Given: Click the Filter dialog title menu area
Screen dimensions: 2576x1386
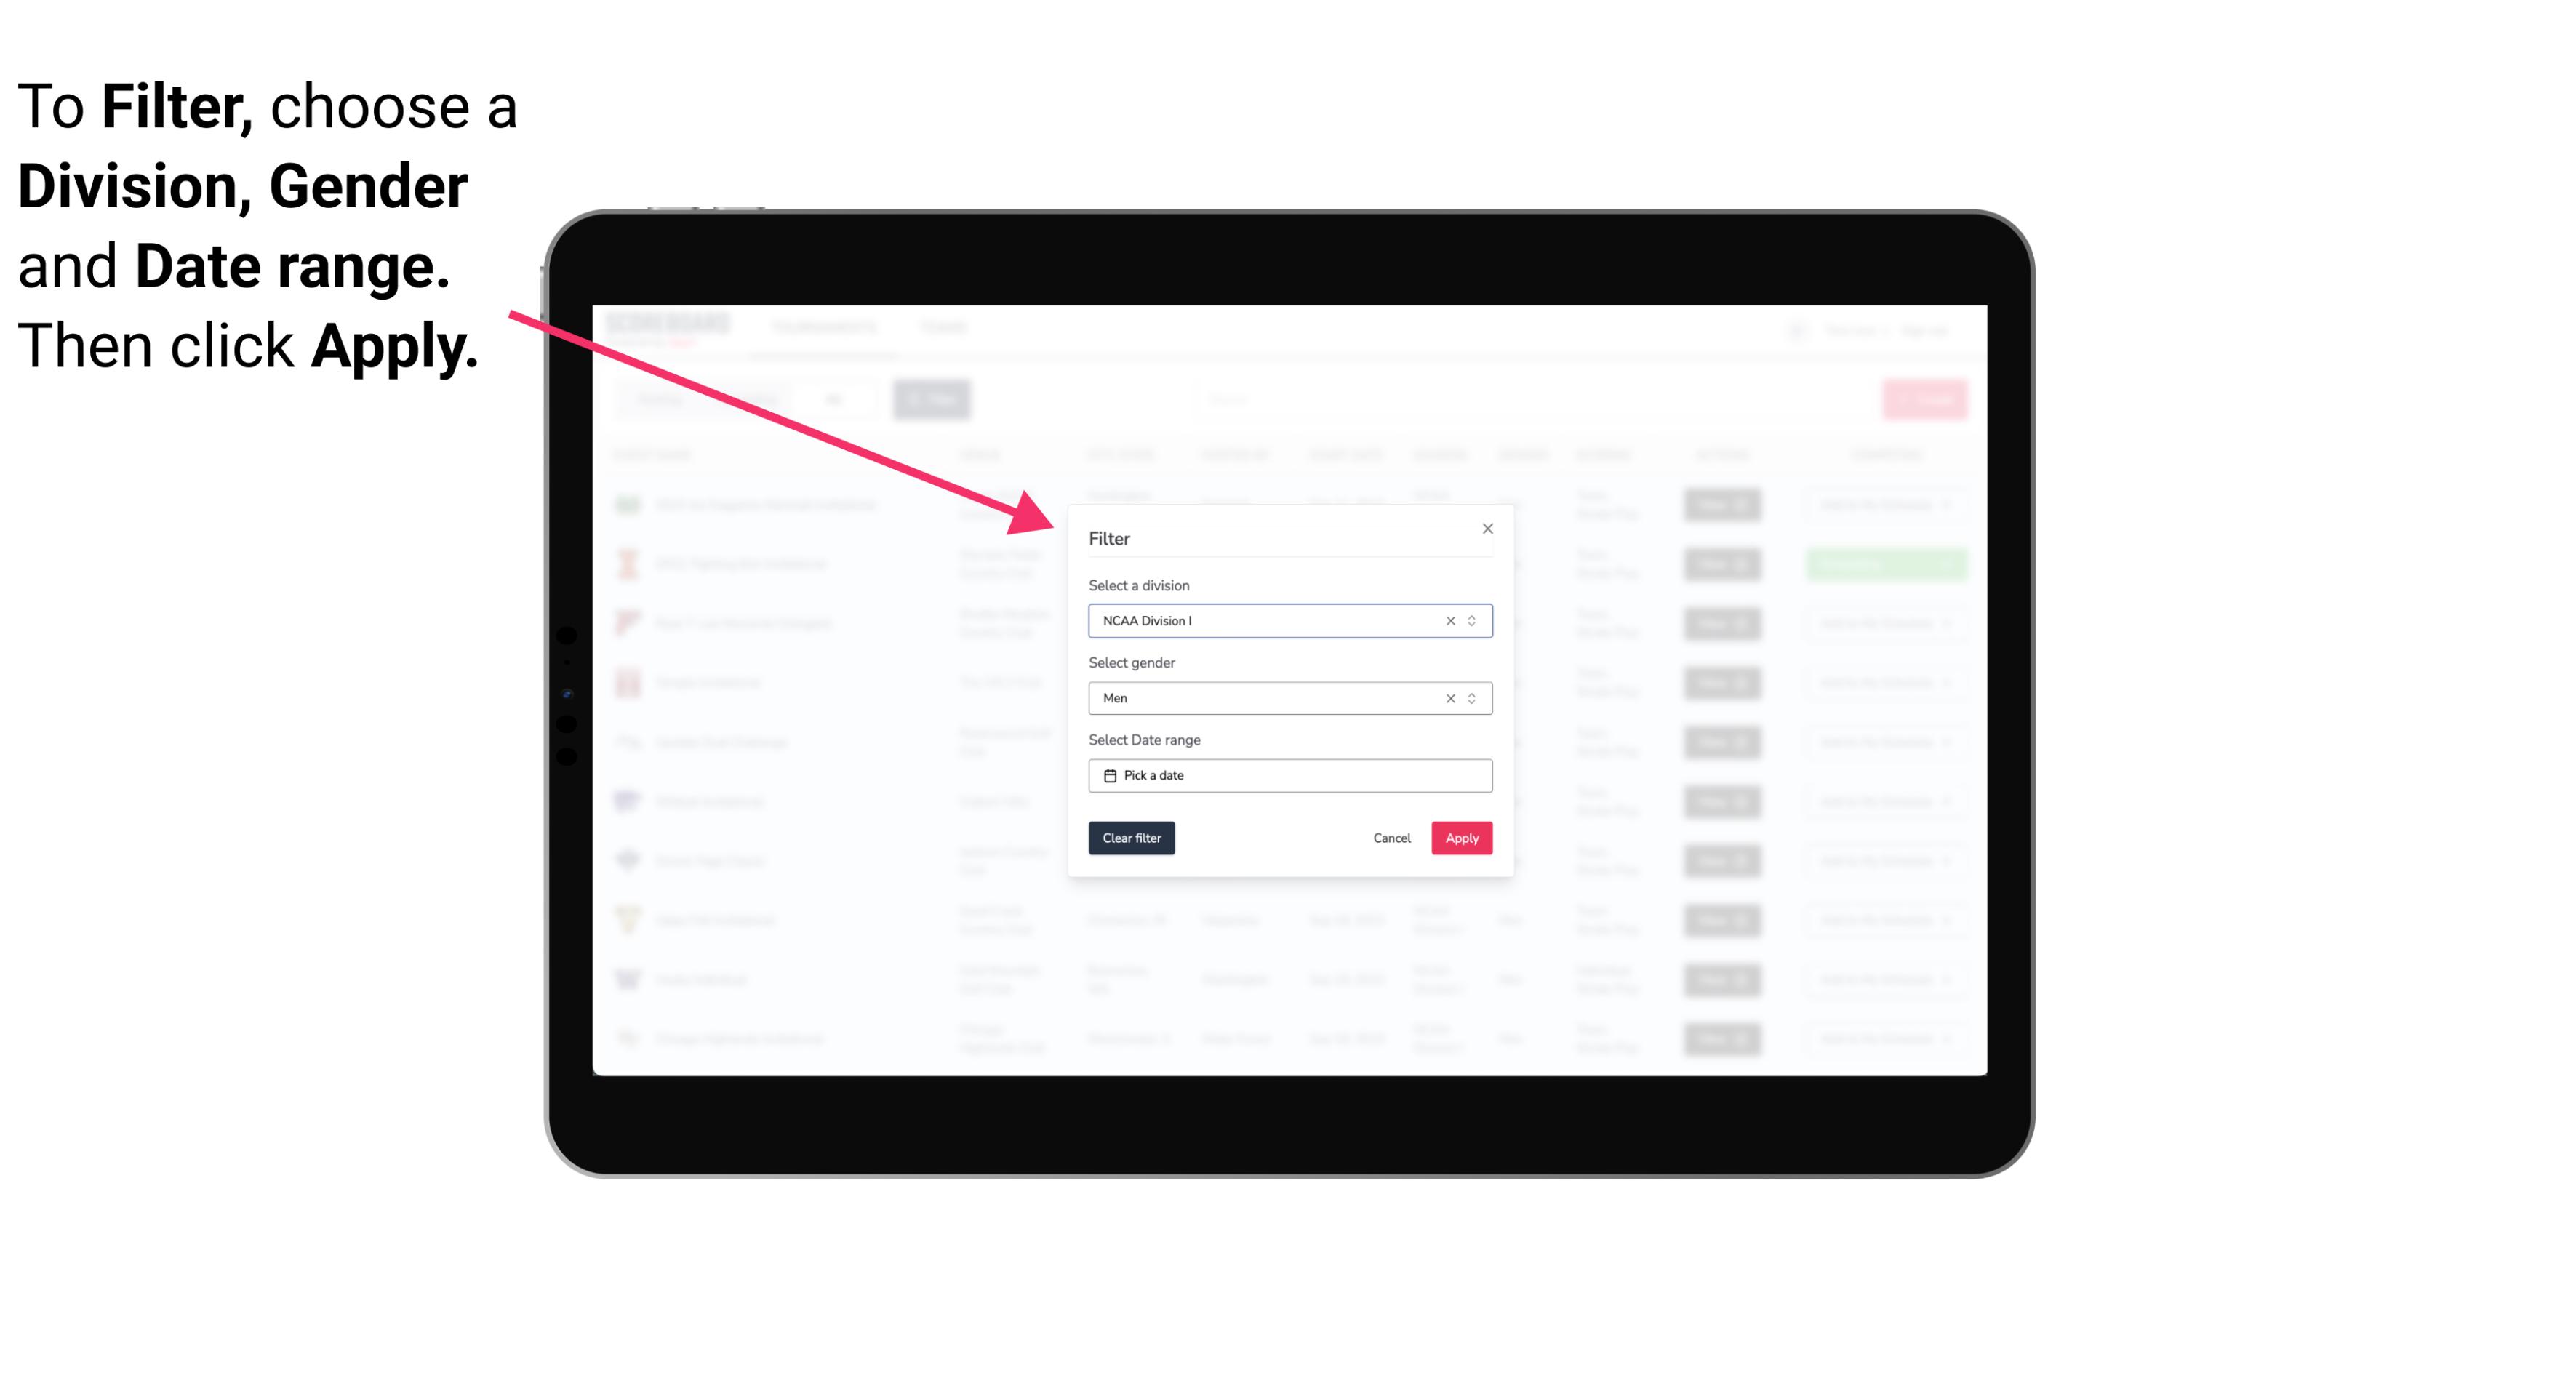Looking at the screenshot, I should pyautogui.click(x=1111, y=537).
